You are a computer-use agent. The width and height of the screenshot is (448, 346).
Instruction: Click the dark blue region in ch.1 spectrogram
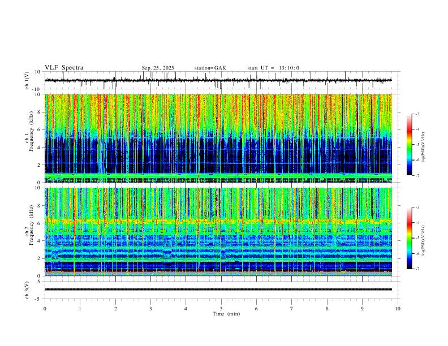218,155
